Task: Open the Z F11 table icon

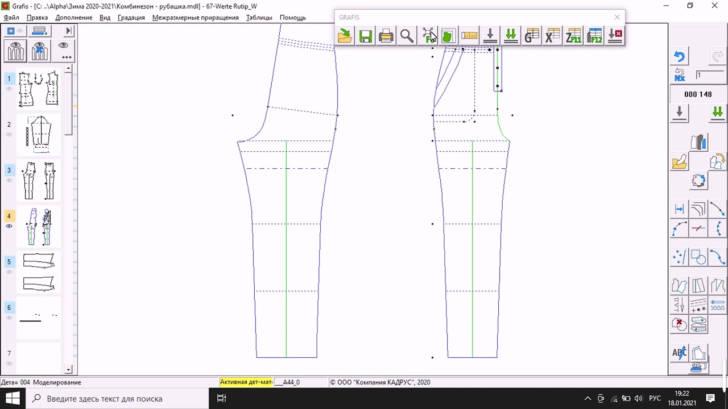Action: pyautogui.click(x=573, y=36)
